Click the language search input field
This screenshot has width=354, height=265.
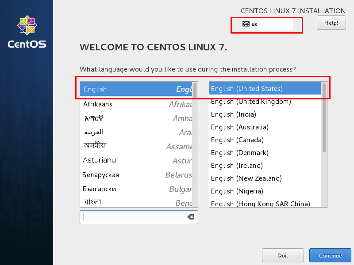click(133, 217)
